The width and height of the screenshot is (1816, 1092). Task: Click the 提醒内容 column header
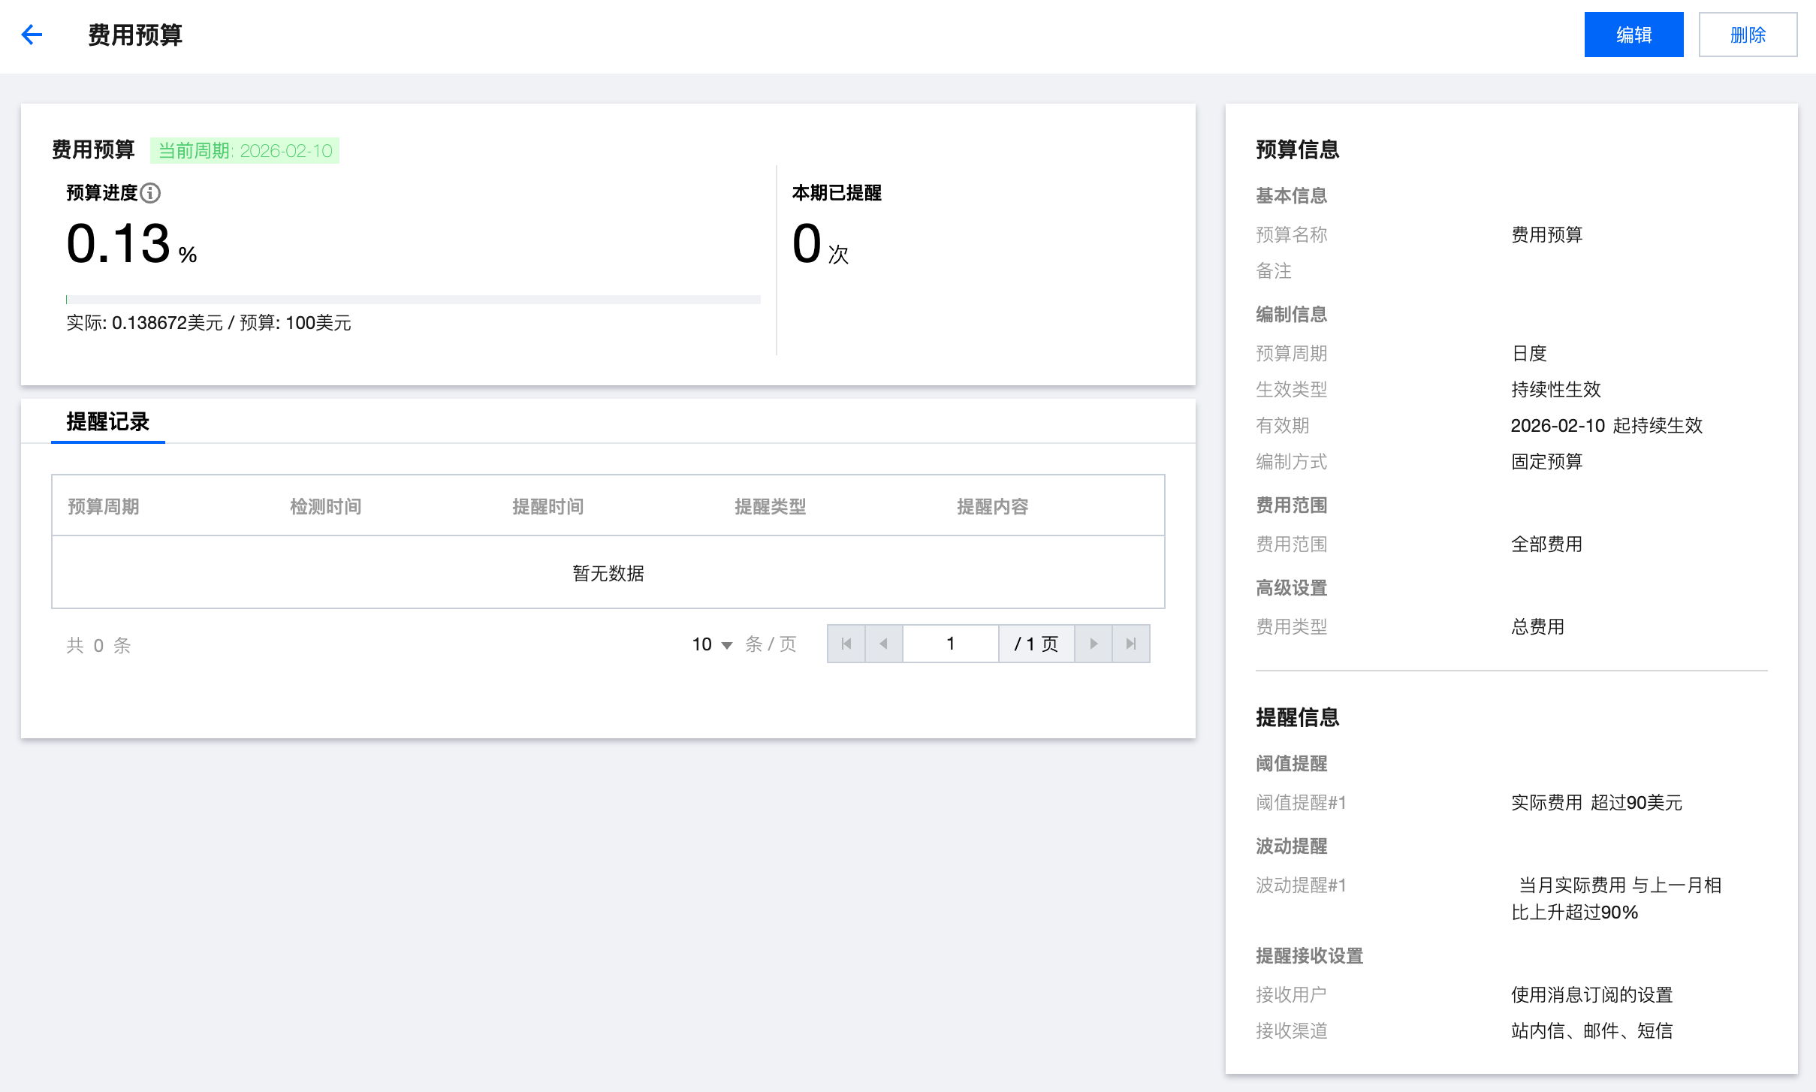pyautogui.click(x=993, y=507)
